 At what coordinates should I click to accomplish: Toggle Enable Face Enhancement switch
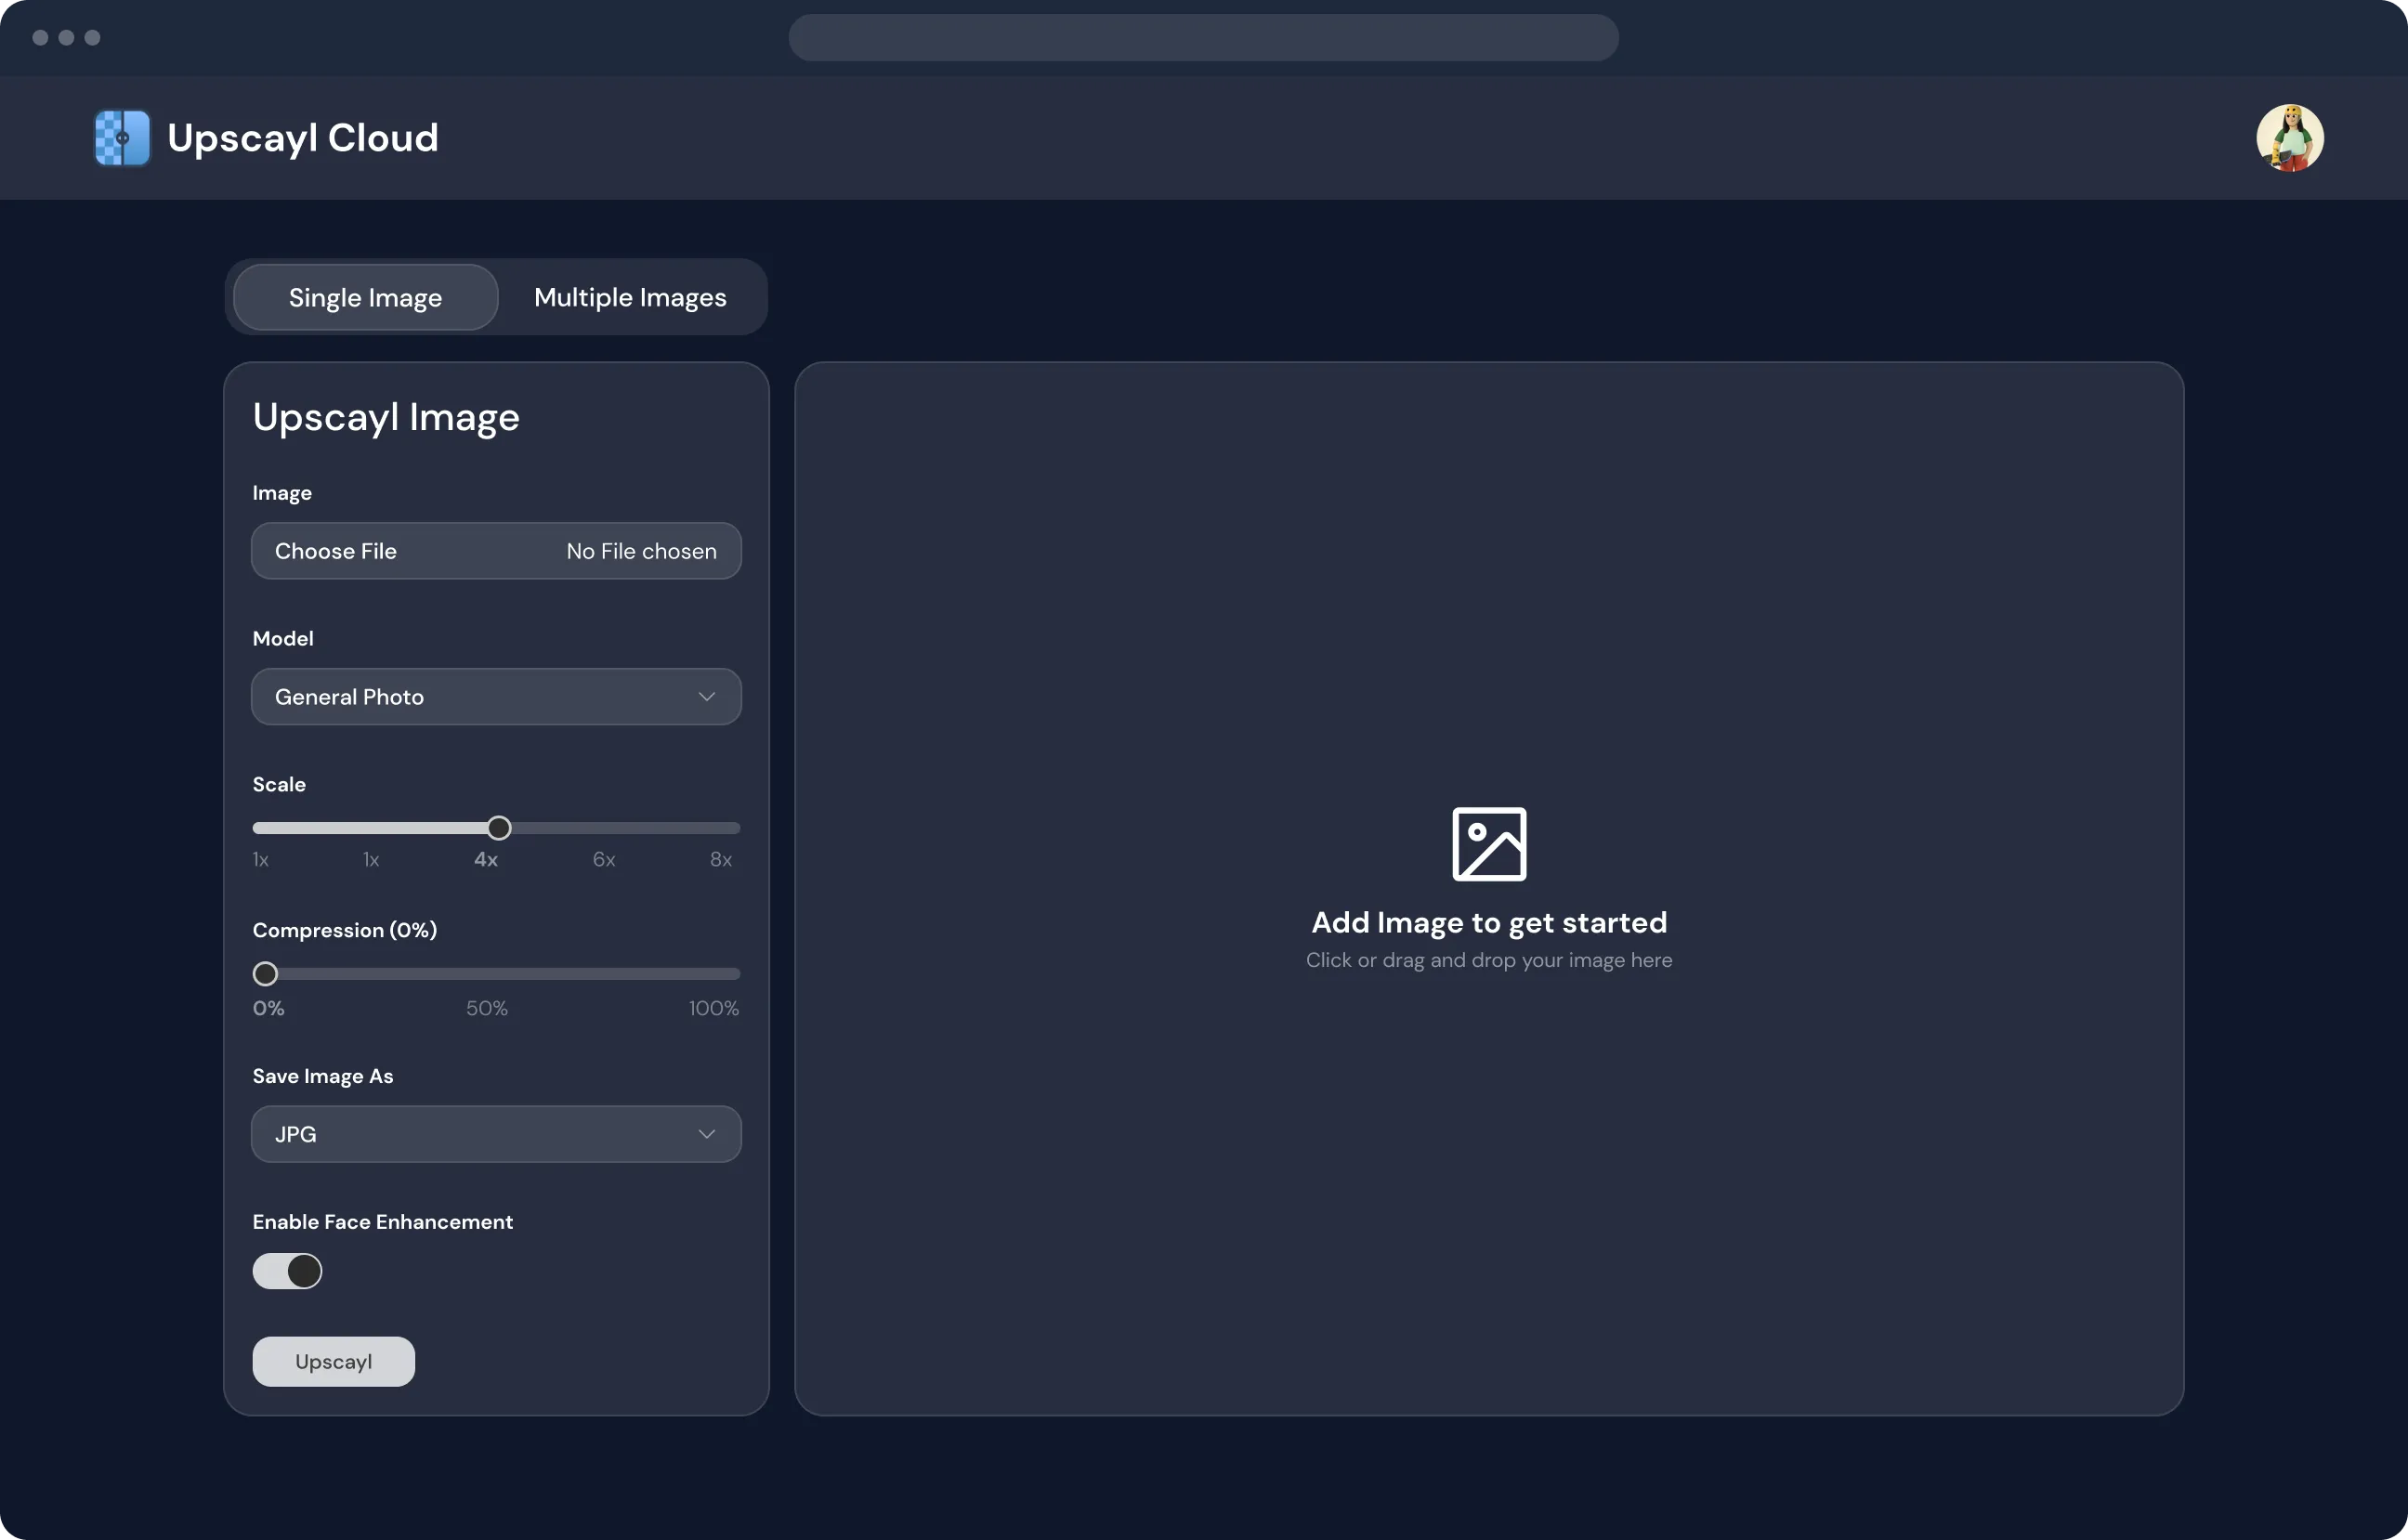point(287,1270)
